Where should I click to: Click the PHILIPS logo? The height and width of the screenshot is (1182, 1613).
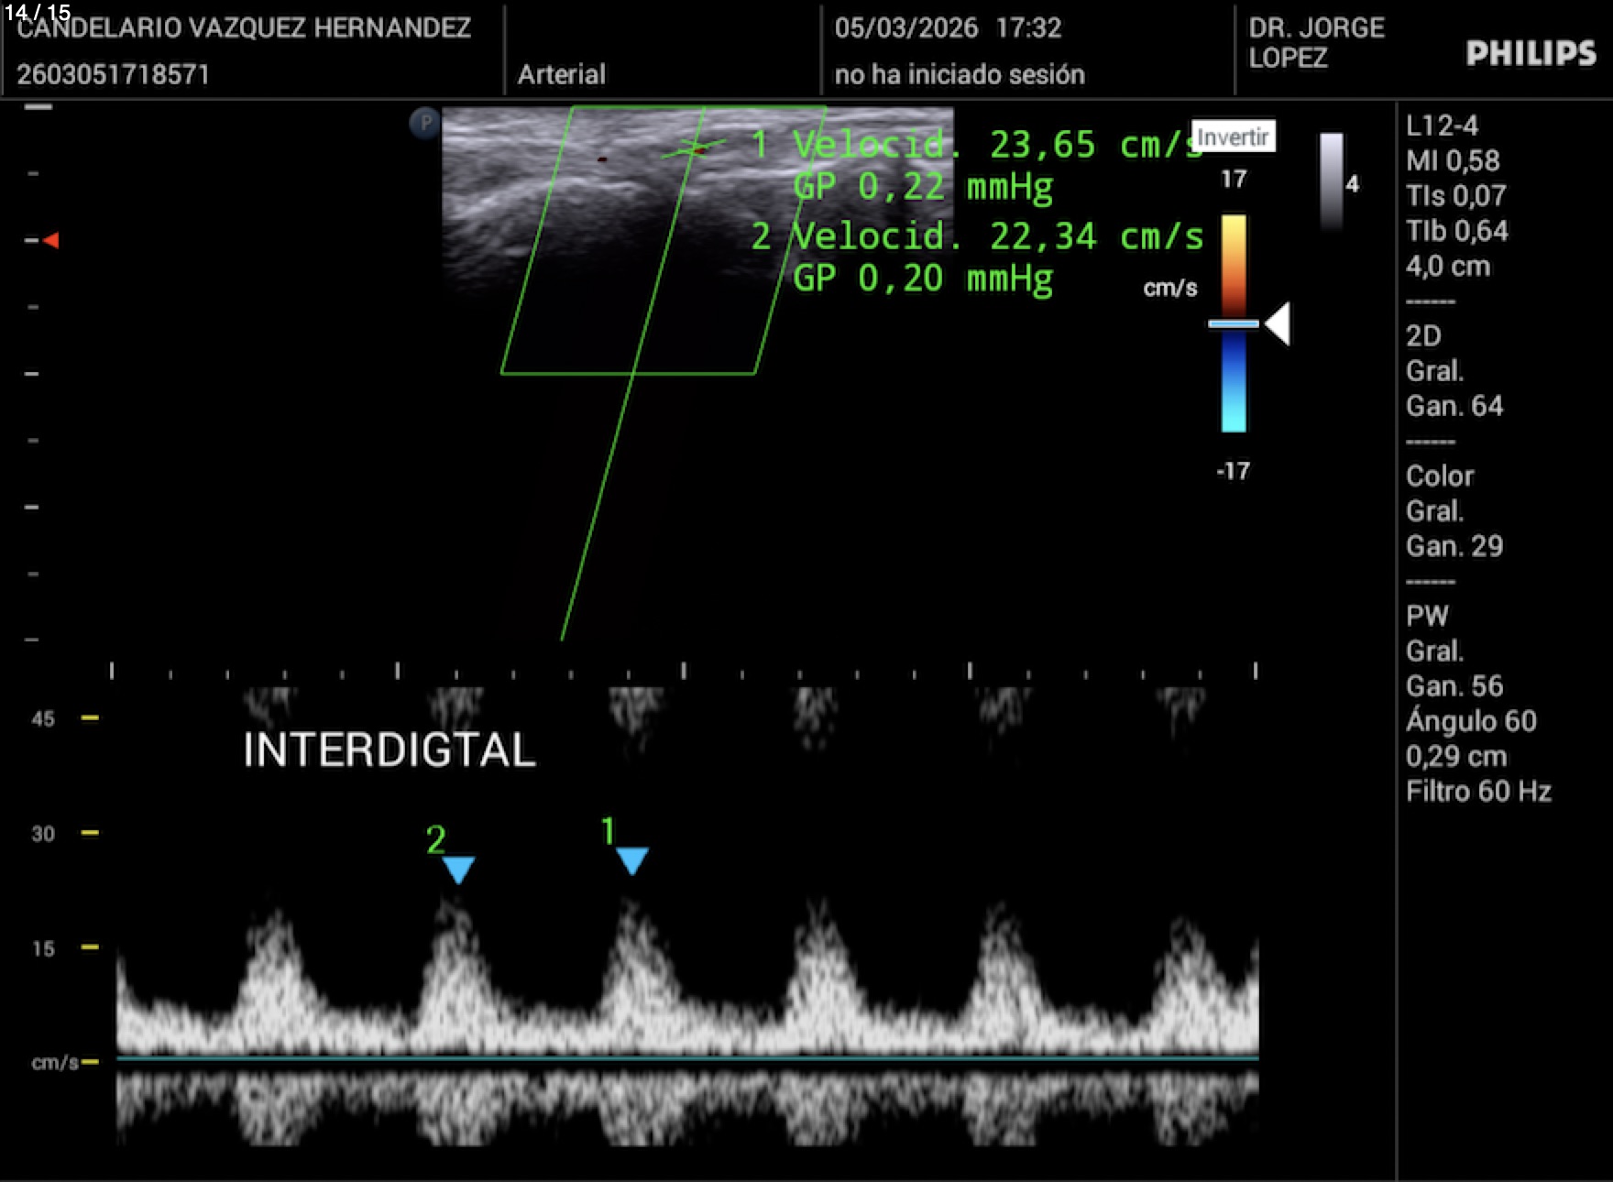(1530, 54)
